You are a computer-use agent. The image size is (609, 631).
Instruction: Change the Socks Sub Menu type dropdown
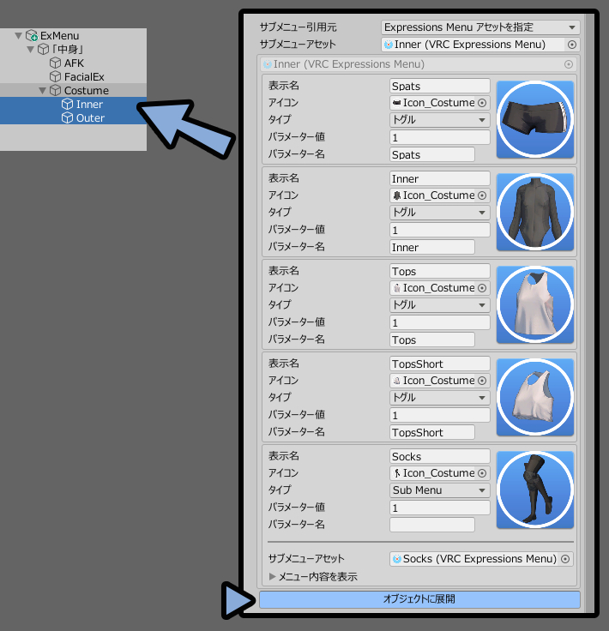coord(439,490)
